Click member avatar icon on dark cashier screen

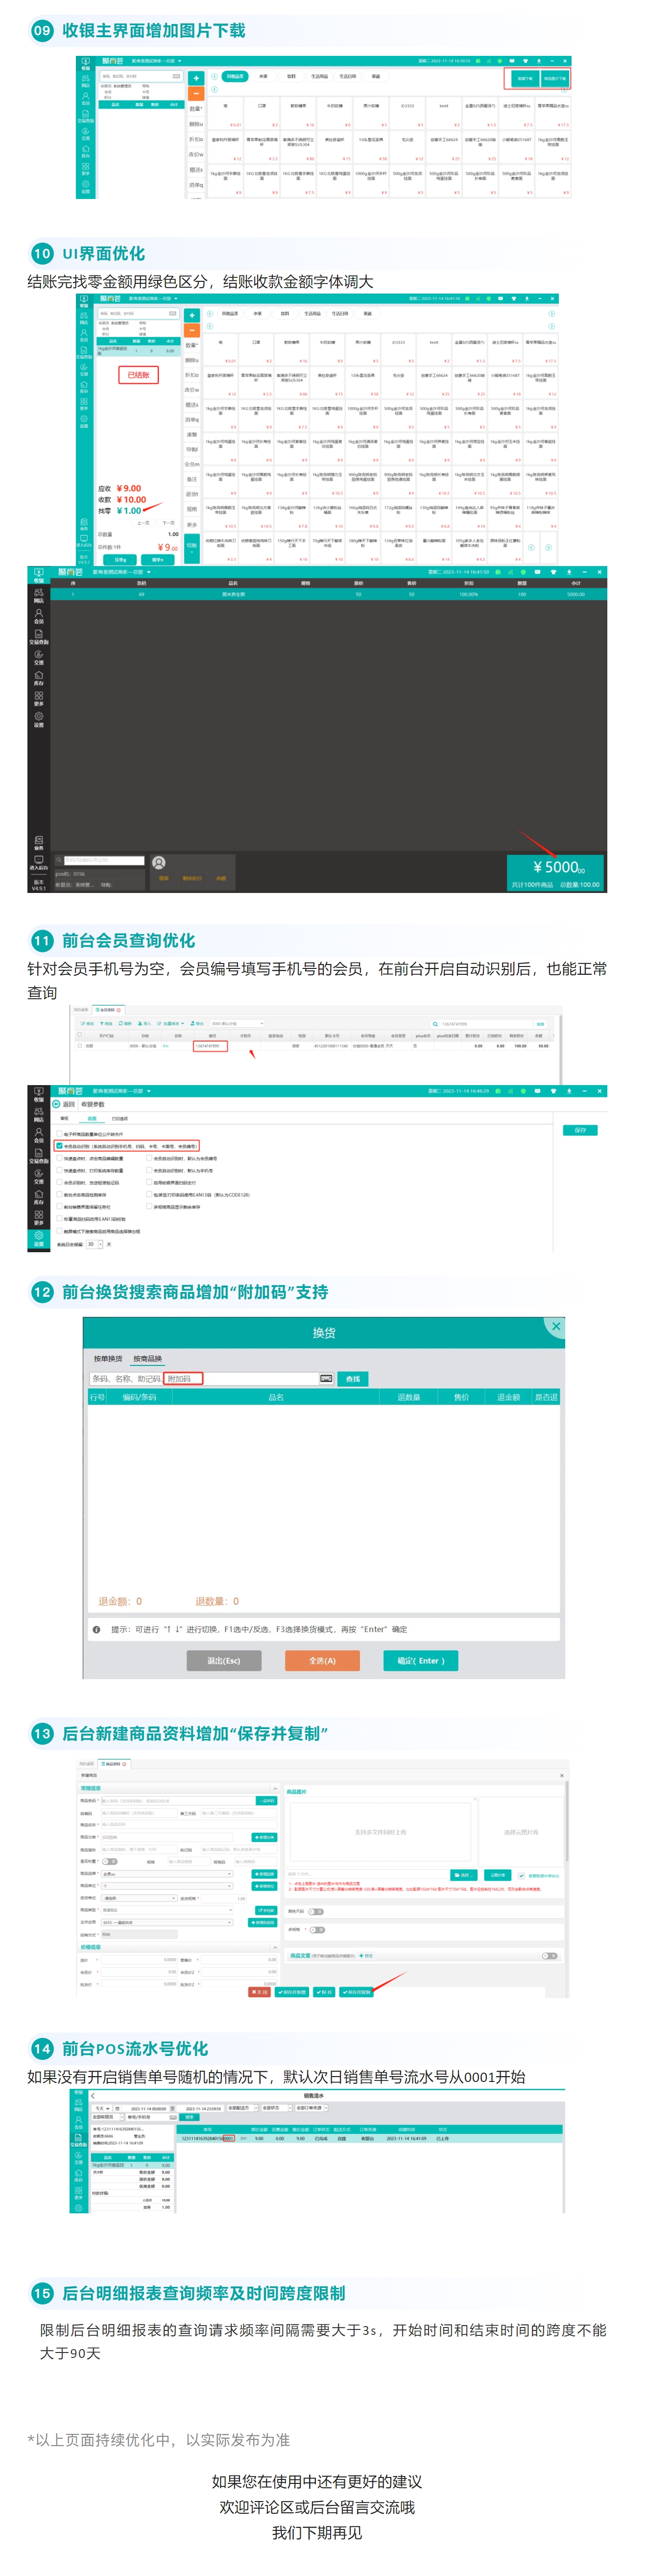click(x=159, y=862)
